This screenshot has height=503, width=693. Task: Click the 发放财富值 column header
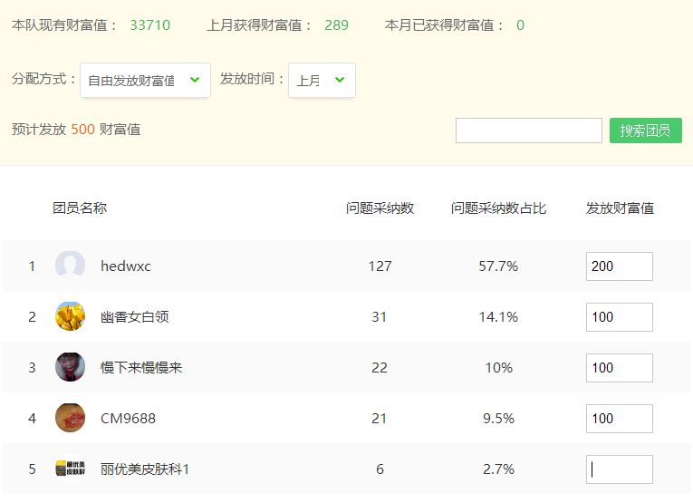tap(620, 208)
